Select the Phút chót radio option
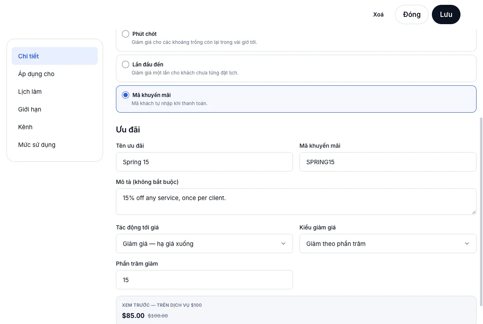This screenshot has height=324, width=483. (x=126, y=34)
